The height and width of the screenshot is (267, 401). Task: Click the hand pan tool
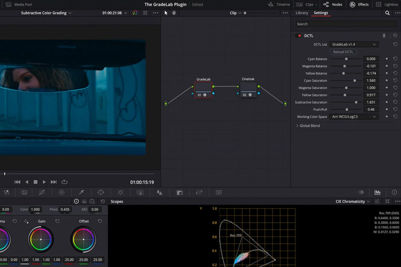tap(174, 13)
